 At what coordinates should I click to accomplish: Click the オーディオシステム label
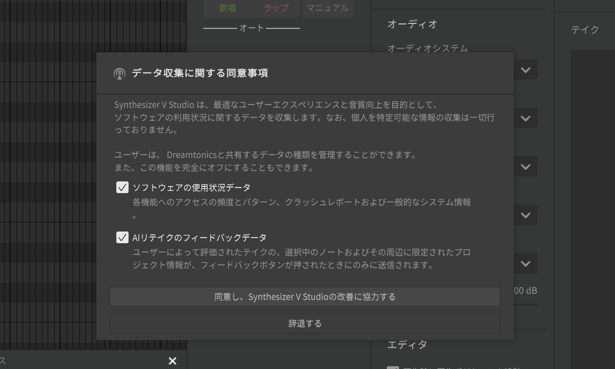pyautogui.click(x=427, y=48)
